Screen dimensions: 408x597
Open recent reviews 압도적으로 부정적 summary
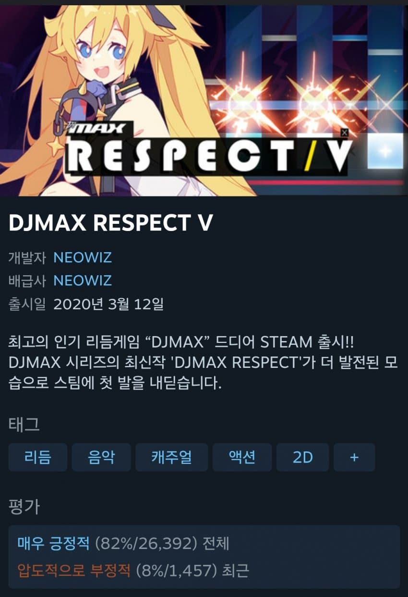click(x=133, y=571)
